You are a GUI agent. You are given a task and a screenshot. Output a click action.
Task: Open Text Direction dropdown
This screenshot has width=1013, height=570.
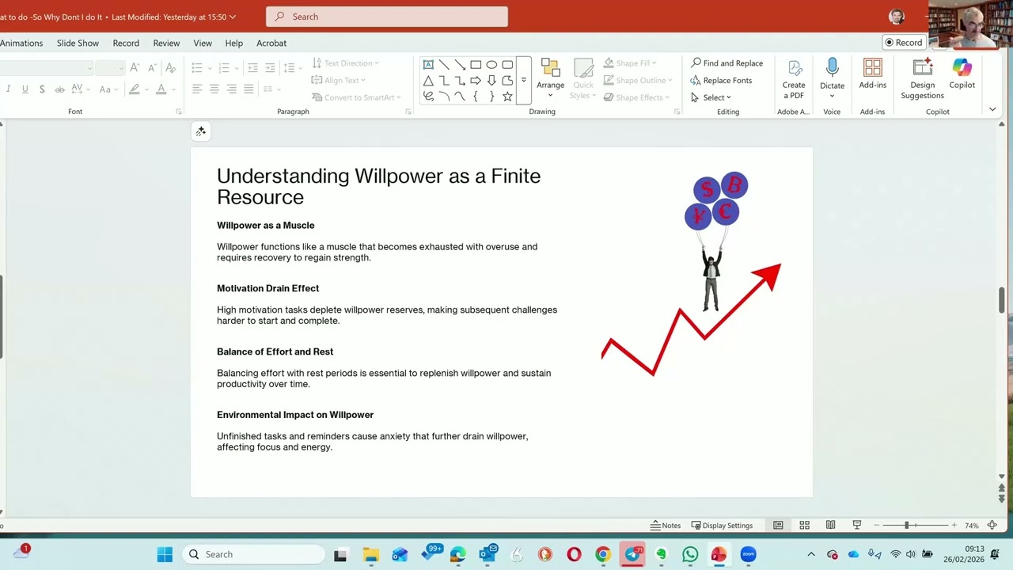[x=345, y=63]
